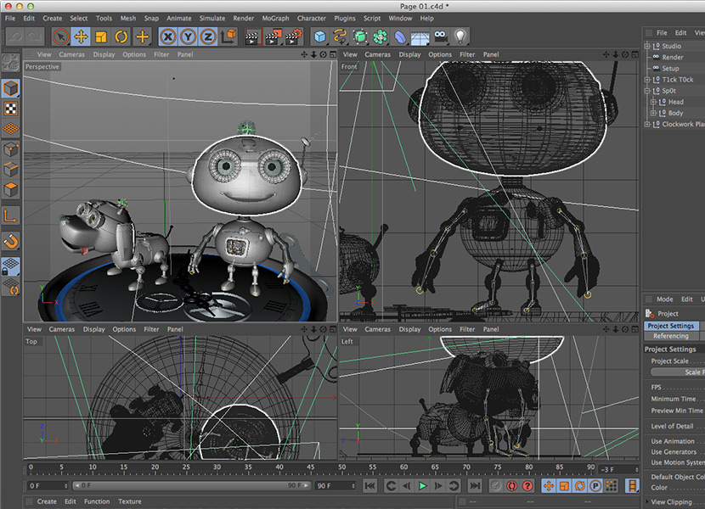Expand the Head object under Sp0t

[x=653, y=102]
